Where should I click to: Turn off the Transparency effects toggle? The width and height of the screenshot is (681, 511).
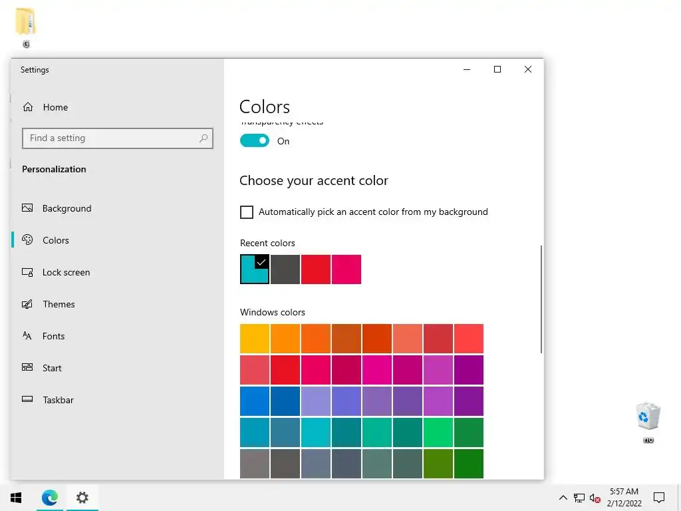[255, 141]
